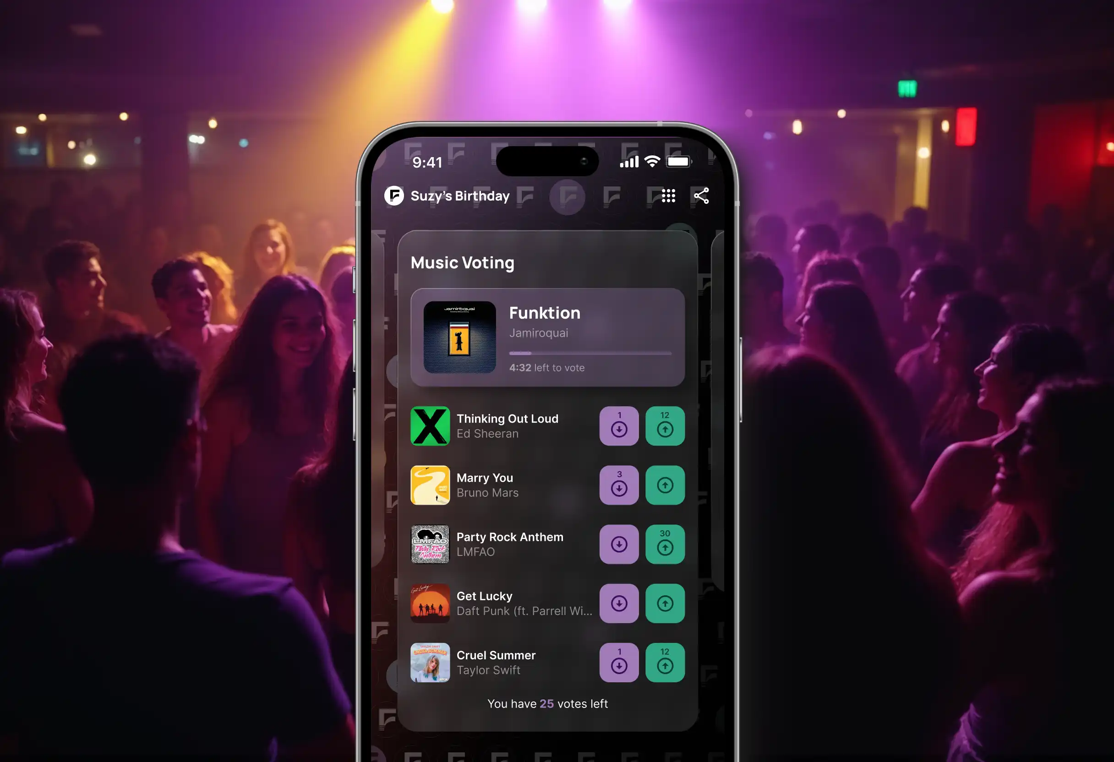
Task: Tap the Futurize app logo icon top left
Action: click(395, 196)
